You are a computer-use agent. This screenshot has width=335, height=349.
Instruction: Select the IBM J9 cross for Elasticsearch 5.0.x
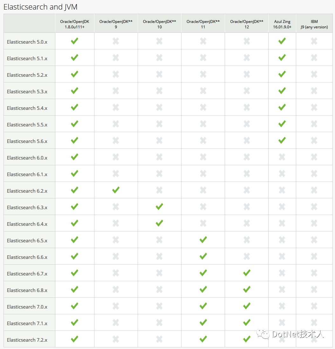(x=314, y=41)
